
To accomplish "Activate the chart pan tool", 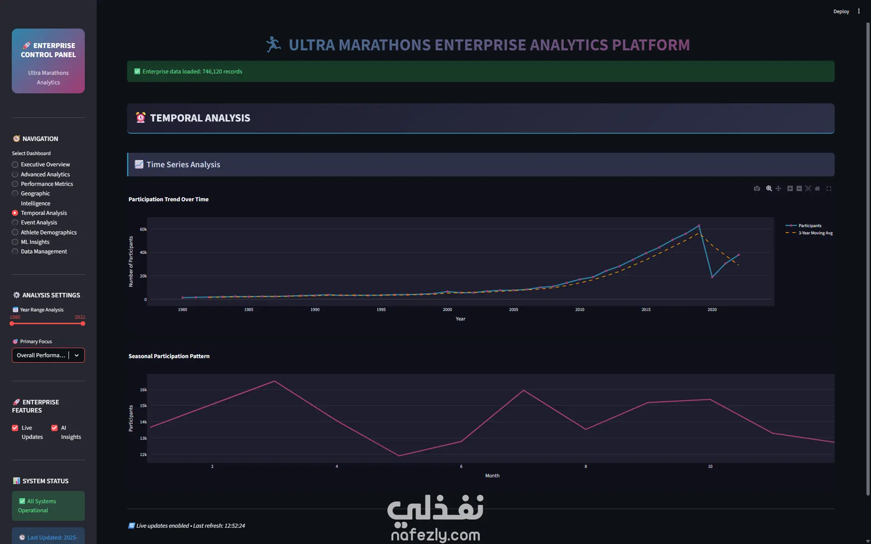I will 778,189.
